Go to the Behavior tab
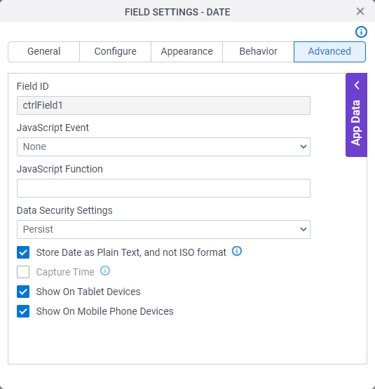This screenshot has height=389, width=375. point(258,52)
